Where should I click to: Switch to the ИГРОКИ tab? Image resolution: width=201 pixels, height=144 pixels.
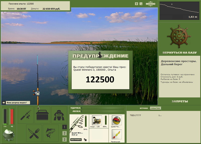click(144, 108)
